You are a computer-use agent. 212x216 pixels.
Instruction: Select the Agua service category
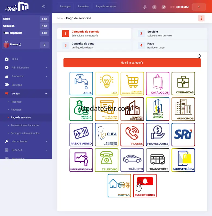81,83
